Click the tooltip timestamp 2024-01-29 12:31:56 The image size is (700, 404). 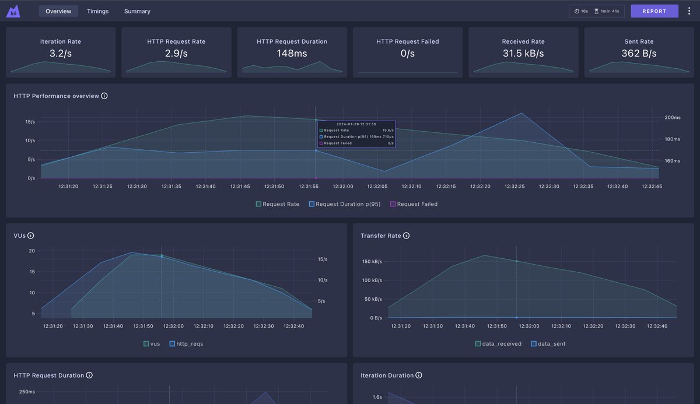coord(356,124)
